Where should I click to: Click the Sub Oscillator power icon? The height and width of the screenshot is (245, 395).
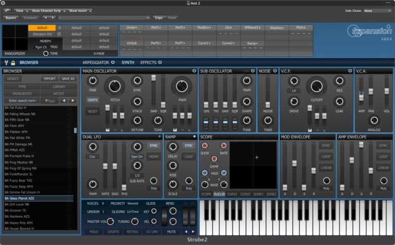[253, 71]
